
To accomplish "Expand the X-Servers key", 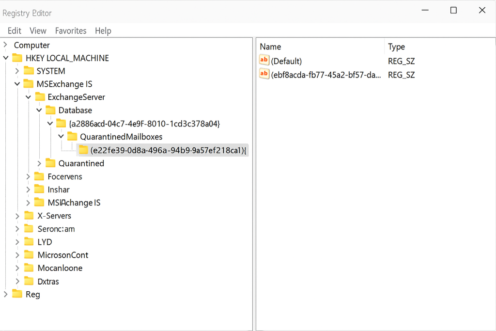I will (17, 216).
